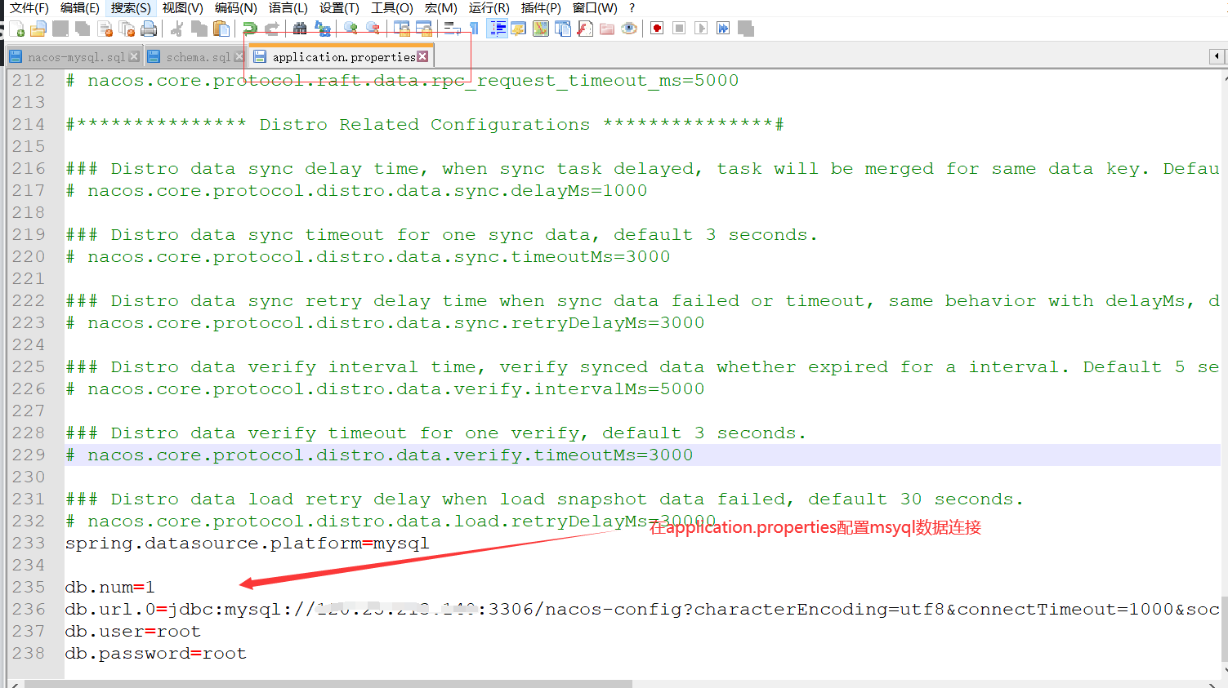Toggle Show all characters pilcrow icon
This screenshot has height=688, width=1228.
[x=473, y=29]
